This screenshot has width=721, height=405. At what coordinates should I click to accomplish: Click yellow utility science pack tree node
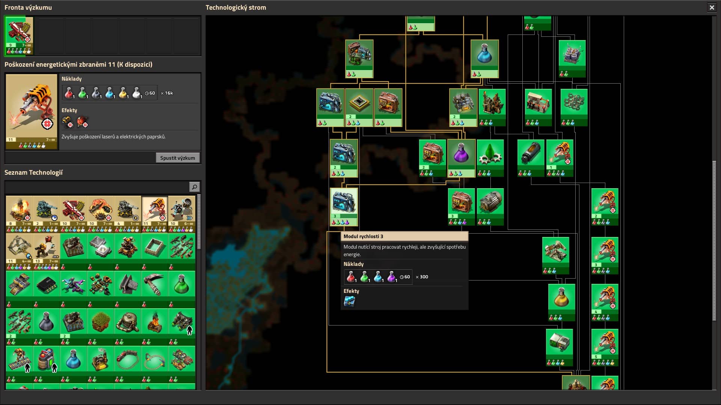click(x=562, y=303)
